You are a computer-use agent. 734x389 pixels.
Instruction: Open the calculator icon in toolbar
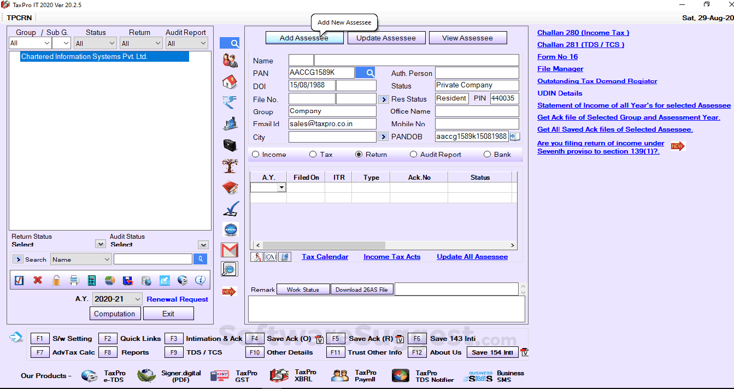92,280
